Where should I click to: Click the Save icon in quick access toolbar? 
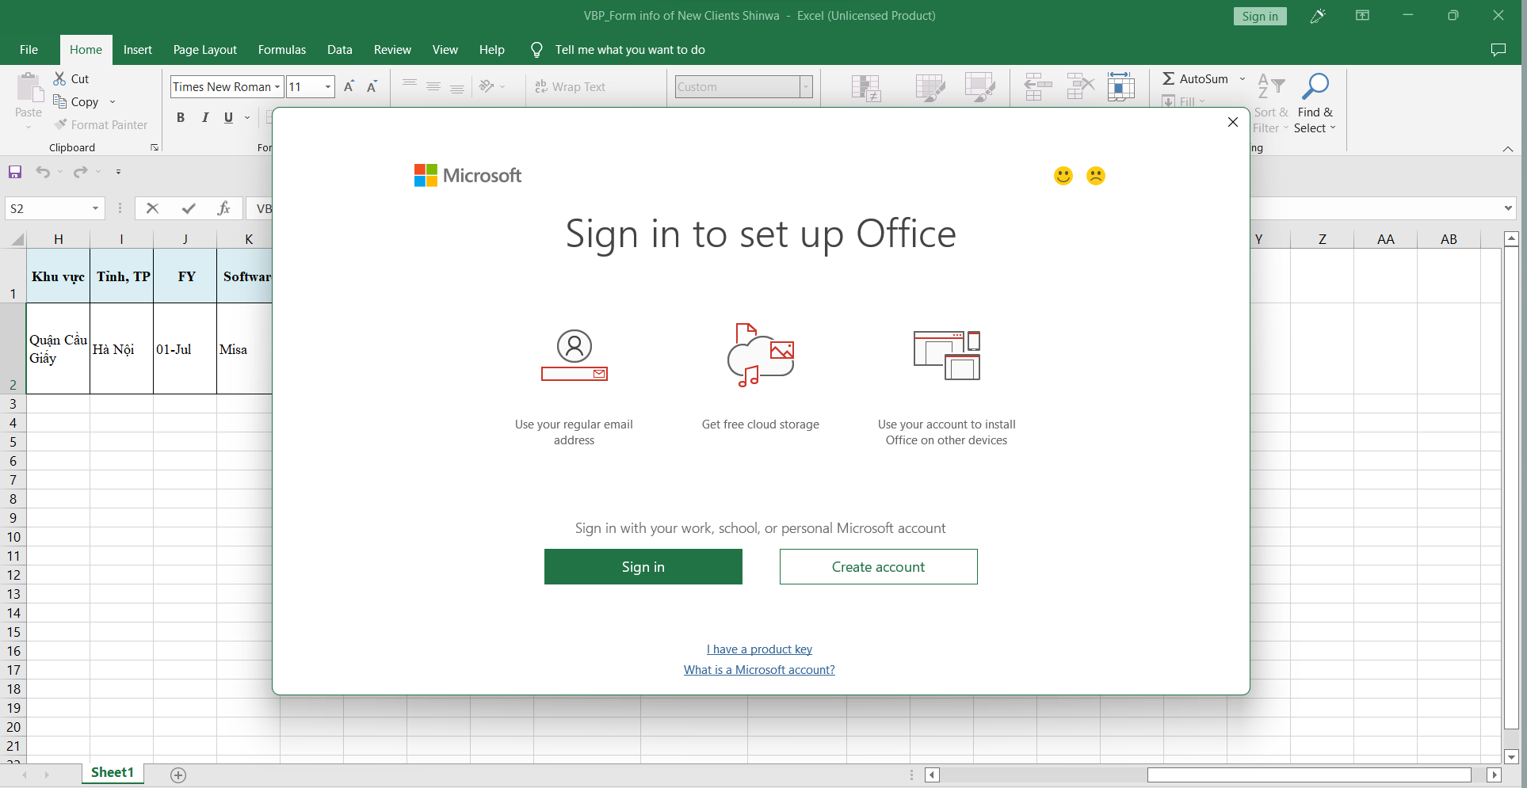(15, 172)
